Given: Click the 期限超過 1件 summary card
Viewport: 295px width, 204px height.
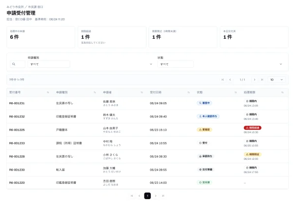Looking at the screenshot, I should (x=112, y=37).
